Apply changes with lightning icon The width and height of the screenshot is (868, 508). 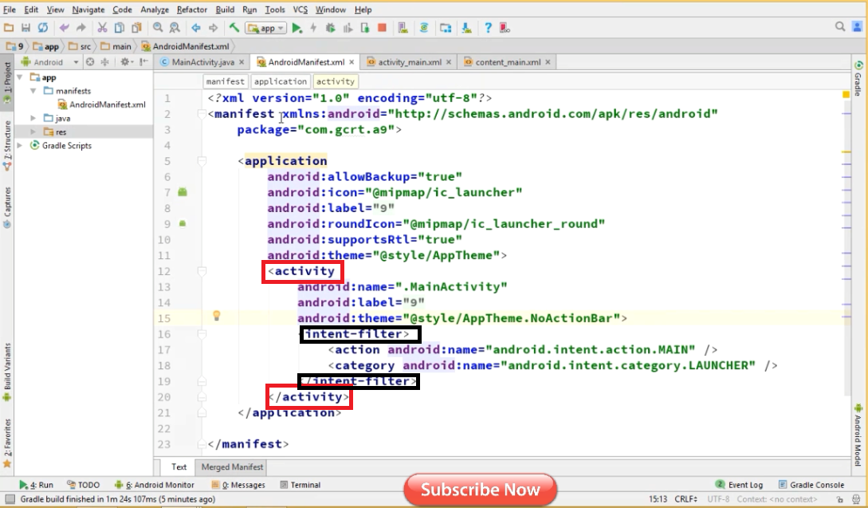coord(314,28)
